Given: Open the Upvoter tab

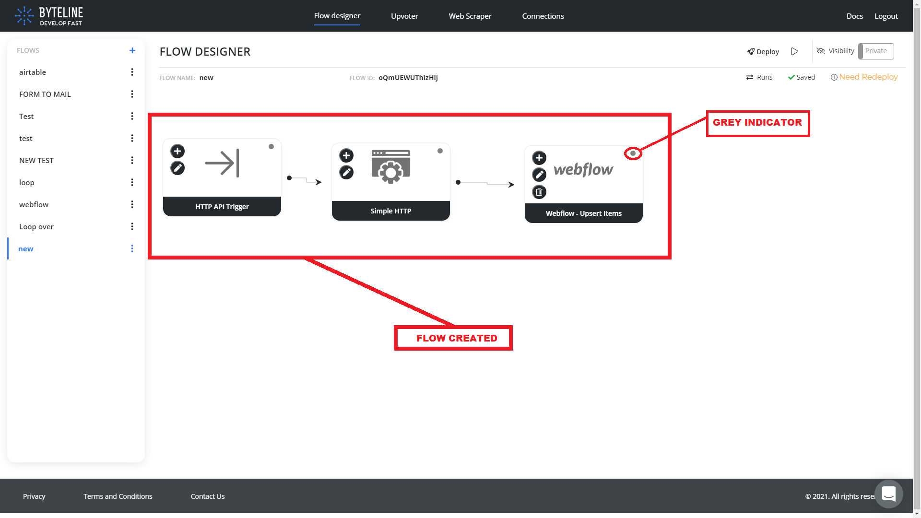Looking at the screenshot, I should pyautogui.click(x=404, y=16).
